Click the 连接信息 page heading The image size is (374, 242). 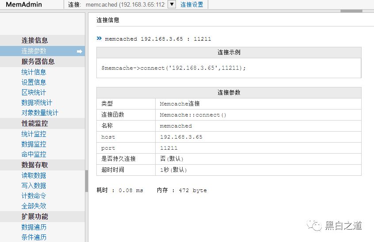[x=108, y=20]
